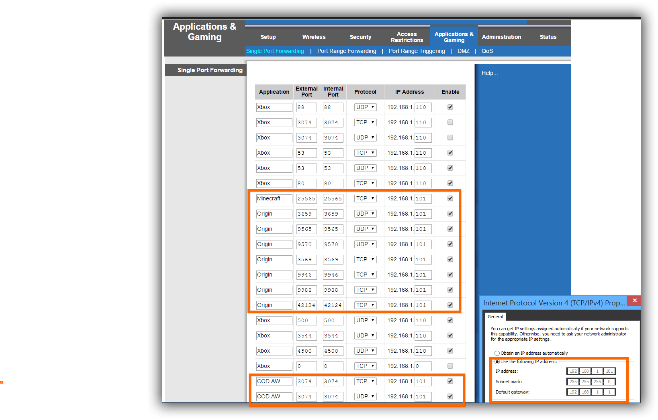This screenshot has height=420, width=658.
Task: Open the Protocol dropdown for the Minecraft rule
Action: 365,198
